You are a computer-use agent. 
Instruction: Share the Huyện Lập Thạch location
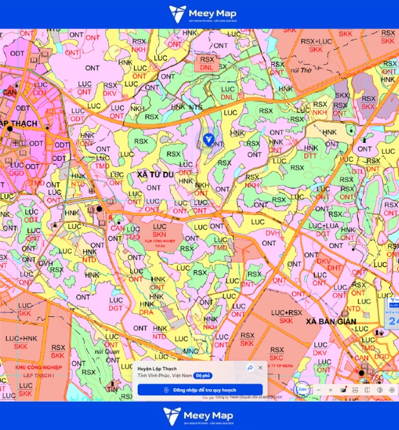[250, 368]
